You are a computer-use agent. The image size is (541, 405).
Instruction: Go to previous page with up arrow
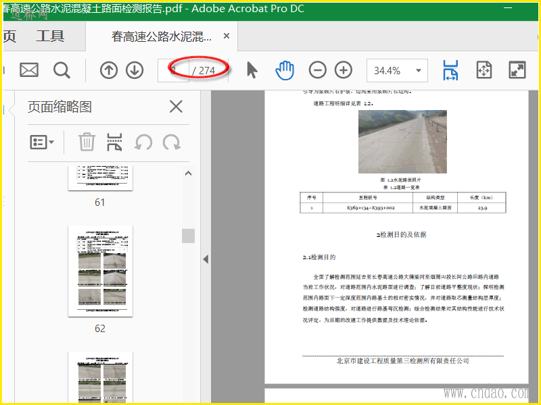coord(109,70)
